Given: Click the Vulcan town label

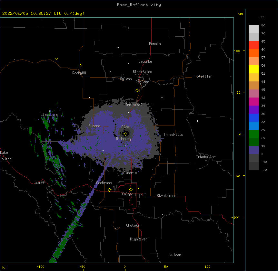Looking at the screenshot, I should click(x=175, y=255).
